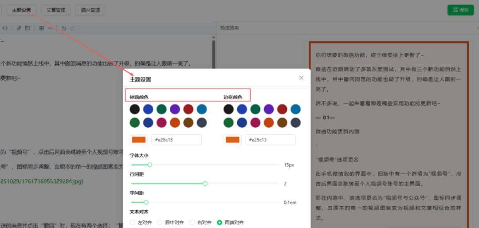Pick orange round swatch under 边框颜色
The image size is (479, 228).
click(x=269, y=122)
